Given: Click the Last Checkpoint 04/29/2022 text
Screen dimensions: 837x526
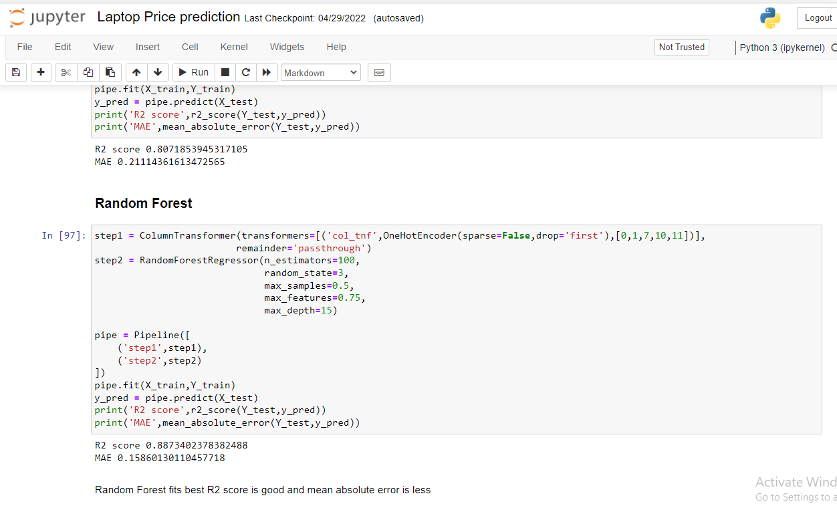Looking at the screenshot, I should (x=305, y=18).
